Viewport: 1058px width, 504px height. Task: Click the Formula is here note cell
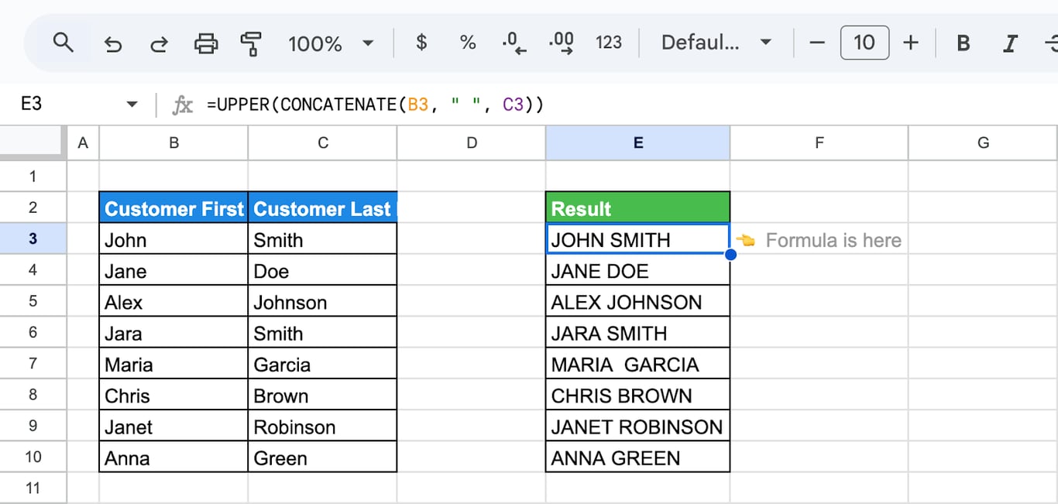tap(819, 239)
